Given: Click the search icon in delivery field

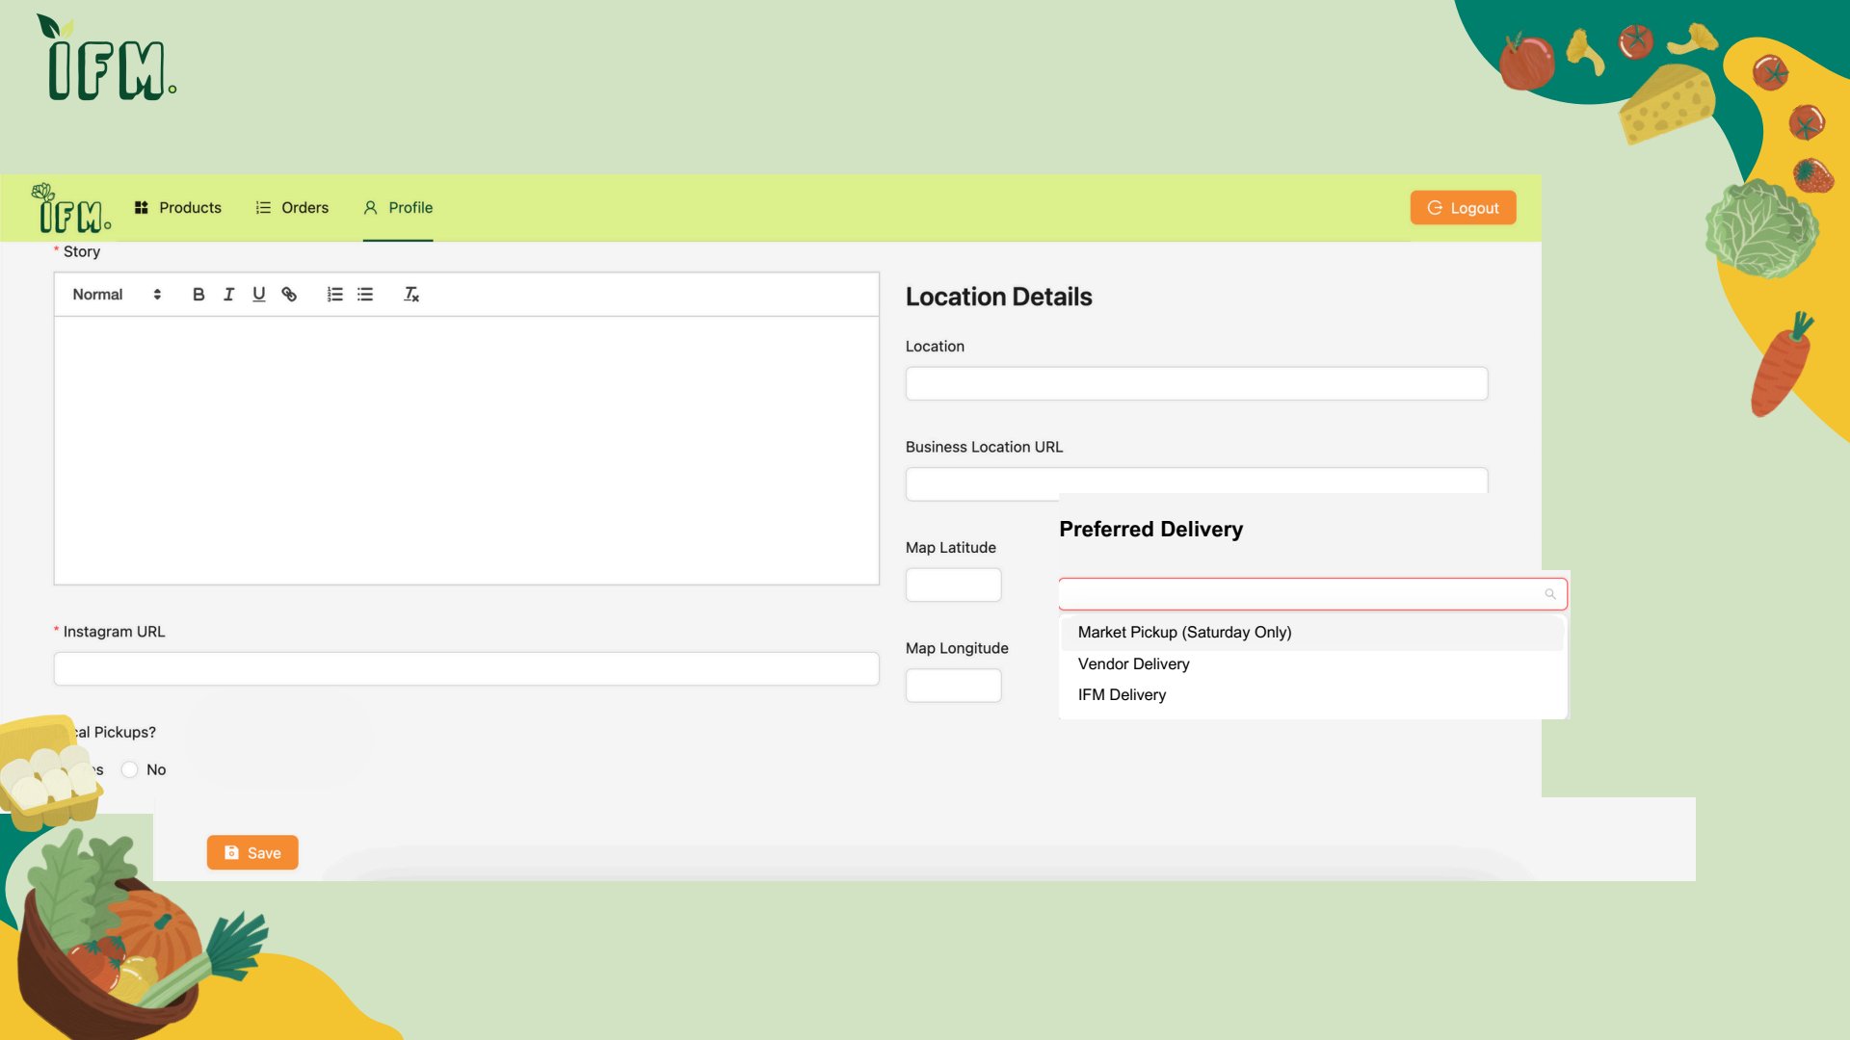Looking at the screenshot, I should (1550, 594).
